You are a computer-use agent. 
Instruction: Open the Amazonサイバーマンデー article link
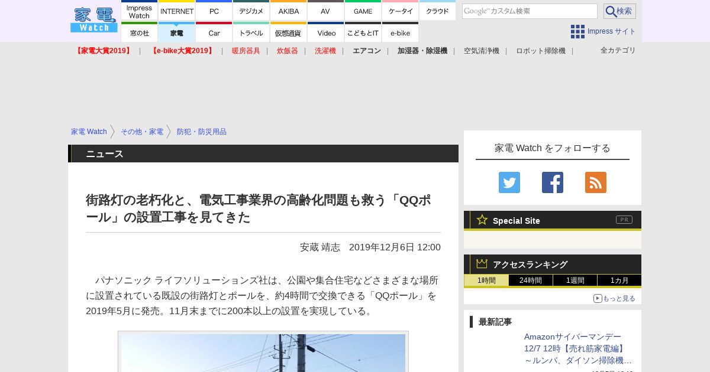click(578, 348)
